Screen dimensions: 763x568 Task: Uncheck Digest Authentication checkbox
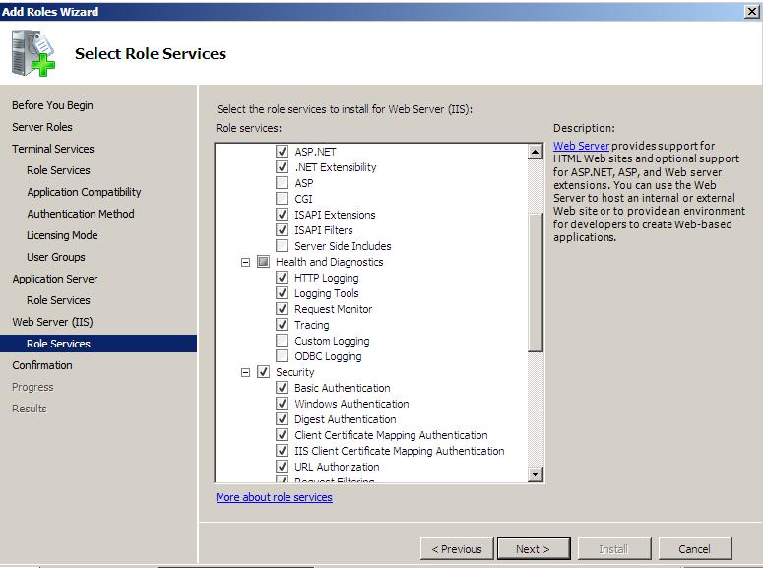pos(283,419)
